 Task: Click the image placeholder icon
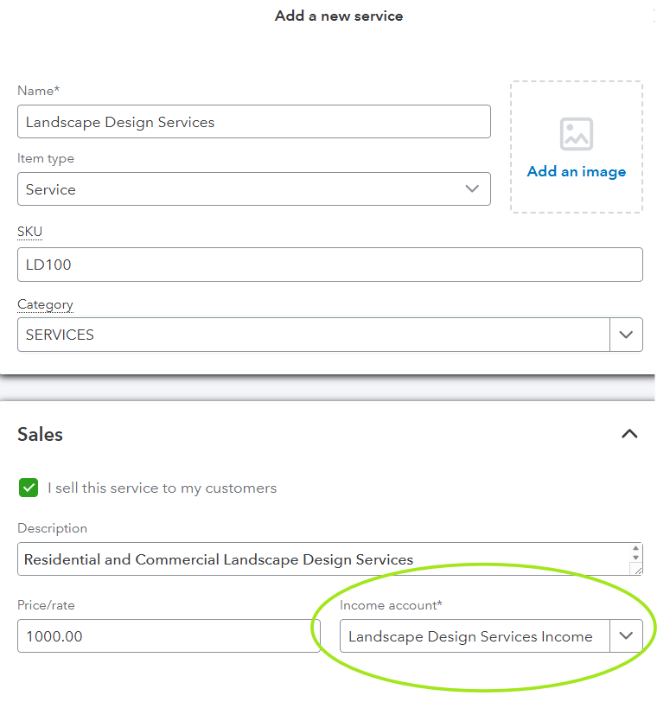576,134
